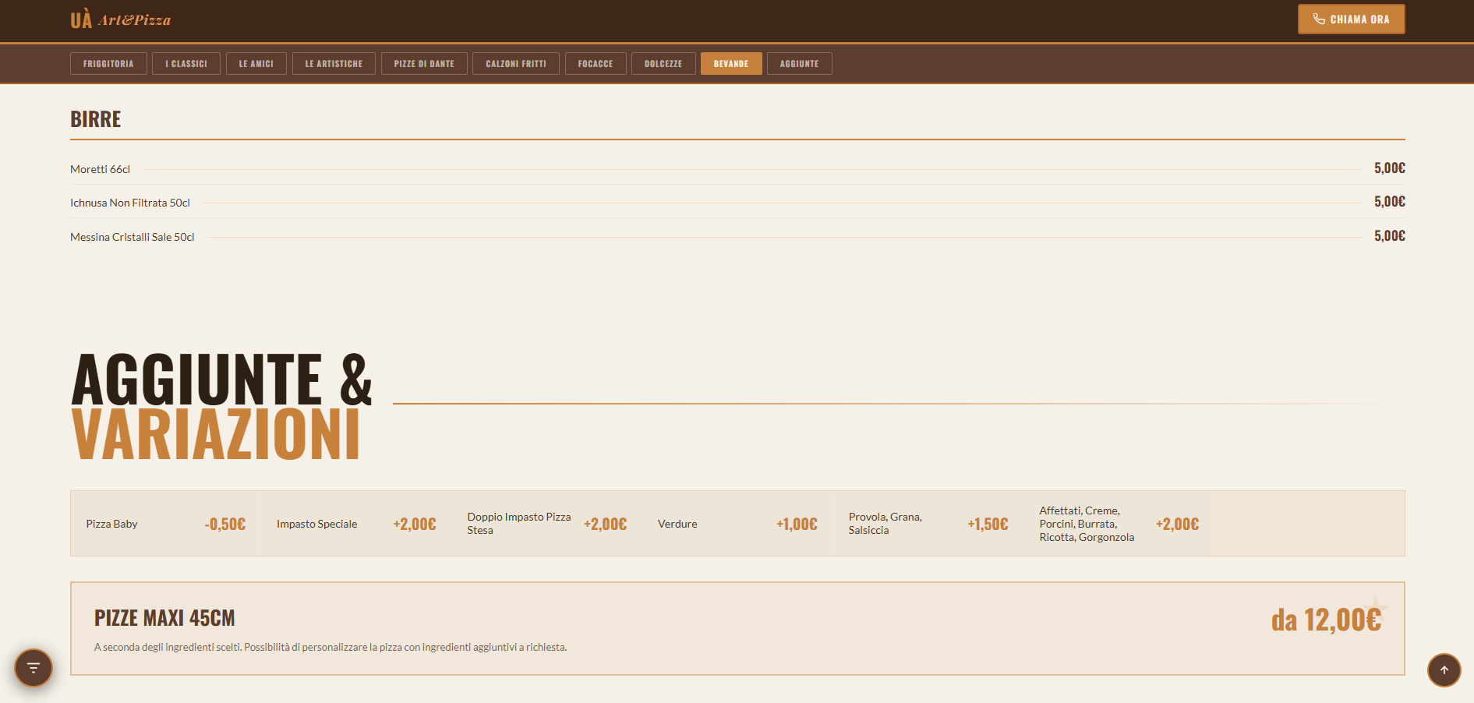Switch to CALZONI FRITTI
Image resolution: width=1474 pixels, height=703 pixels.
[516, 63]
